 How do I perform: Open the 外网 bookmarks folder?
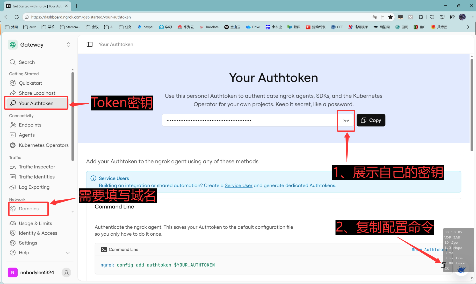(x=11, y=27)
